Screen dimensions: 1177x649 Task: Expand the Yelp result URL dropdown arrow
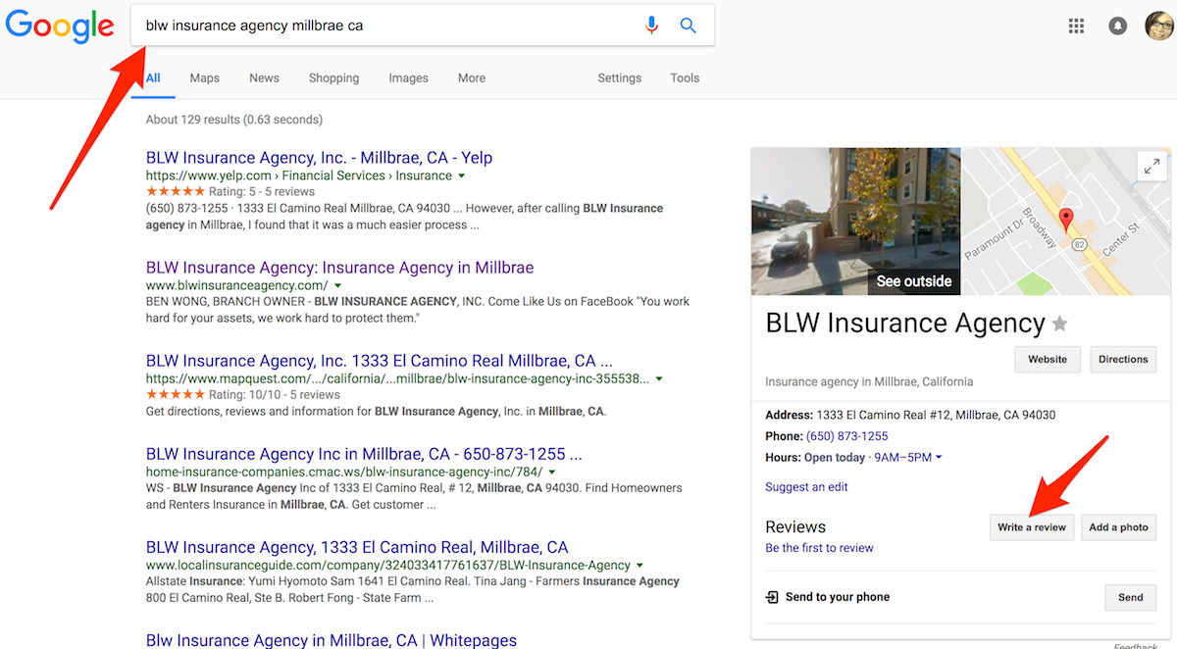pos(461,176)
